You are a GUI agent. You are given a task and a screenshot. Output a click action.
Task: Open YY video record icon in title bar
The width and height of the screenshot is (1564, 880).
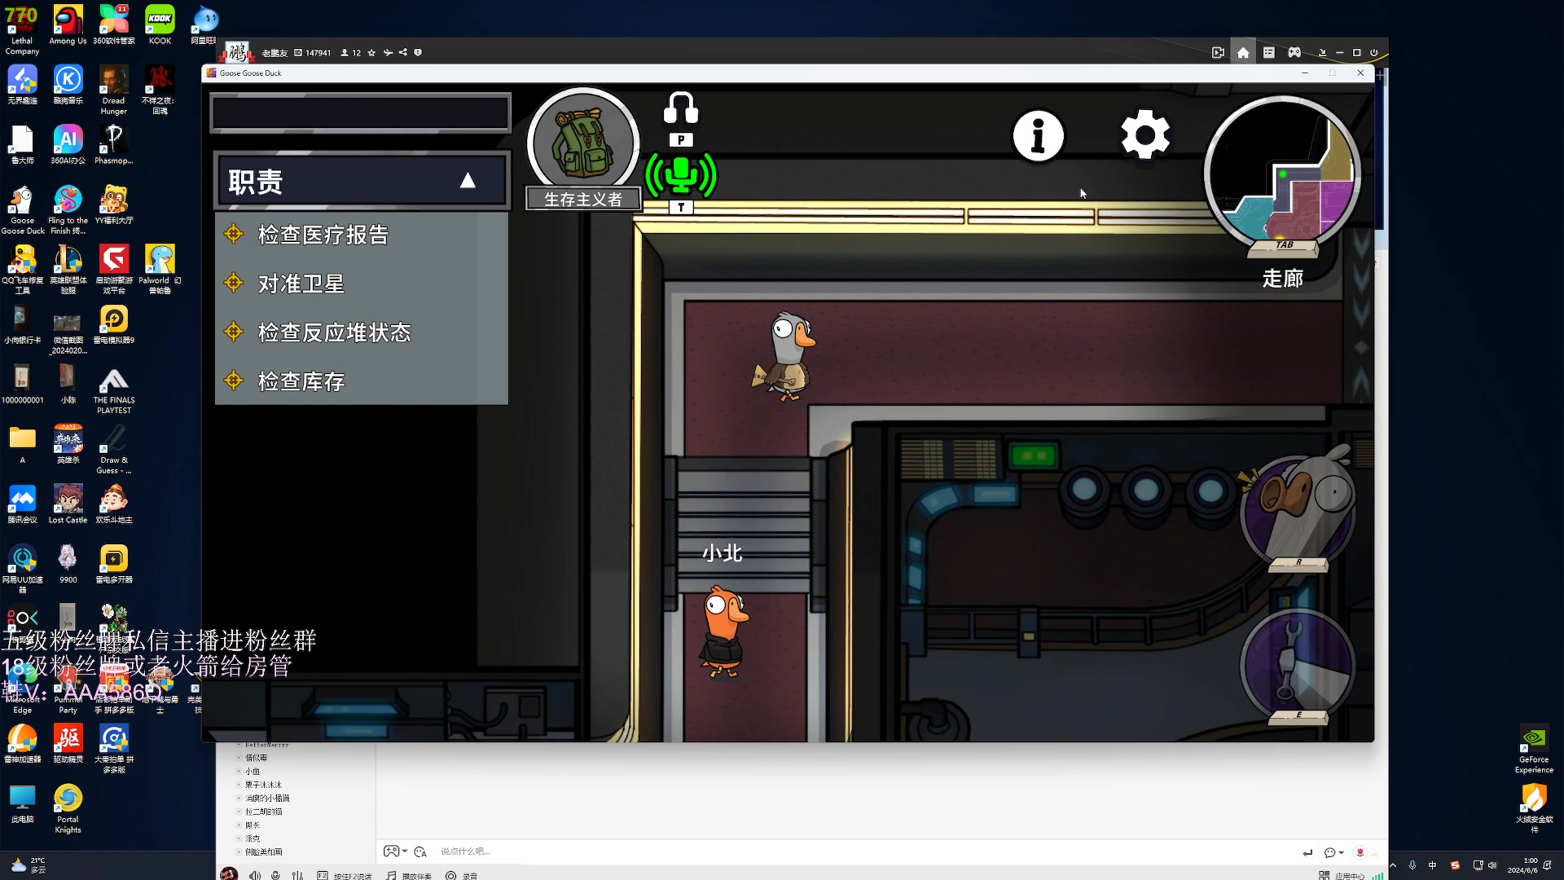[x=1218, y=53]
